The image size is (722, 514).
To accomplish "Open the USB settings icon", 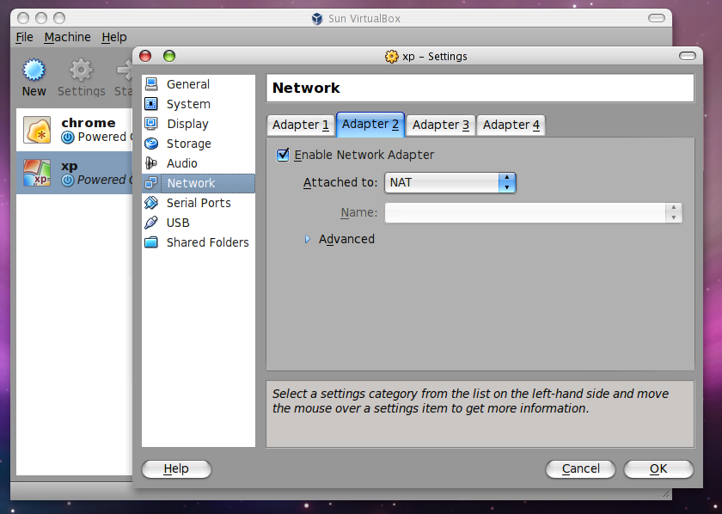I will (151, 223).
